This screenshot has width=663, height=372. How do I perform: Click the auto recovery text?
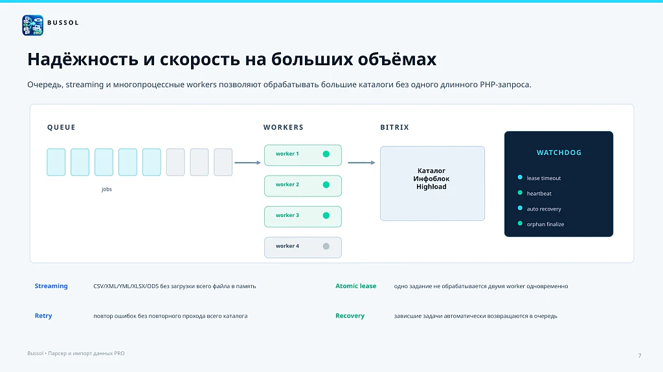click(x=544, y=209)
